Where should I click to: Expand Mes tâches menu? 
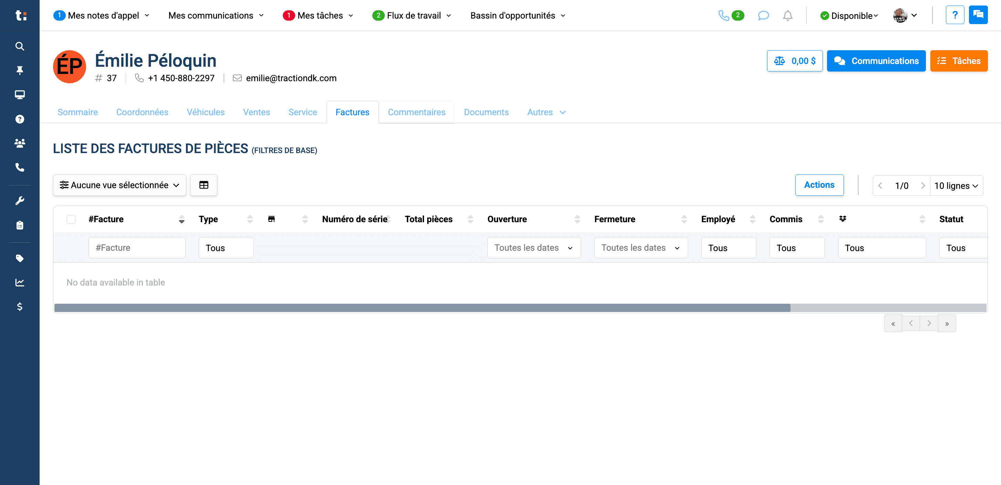318,15
